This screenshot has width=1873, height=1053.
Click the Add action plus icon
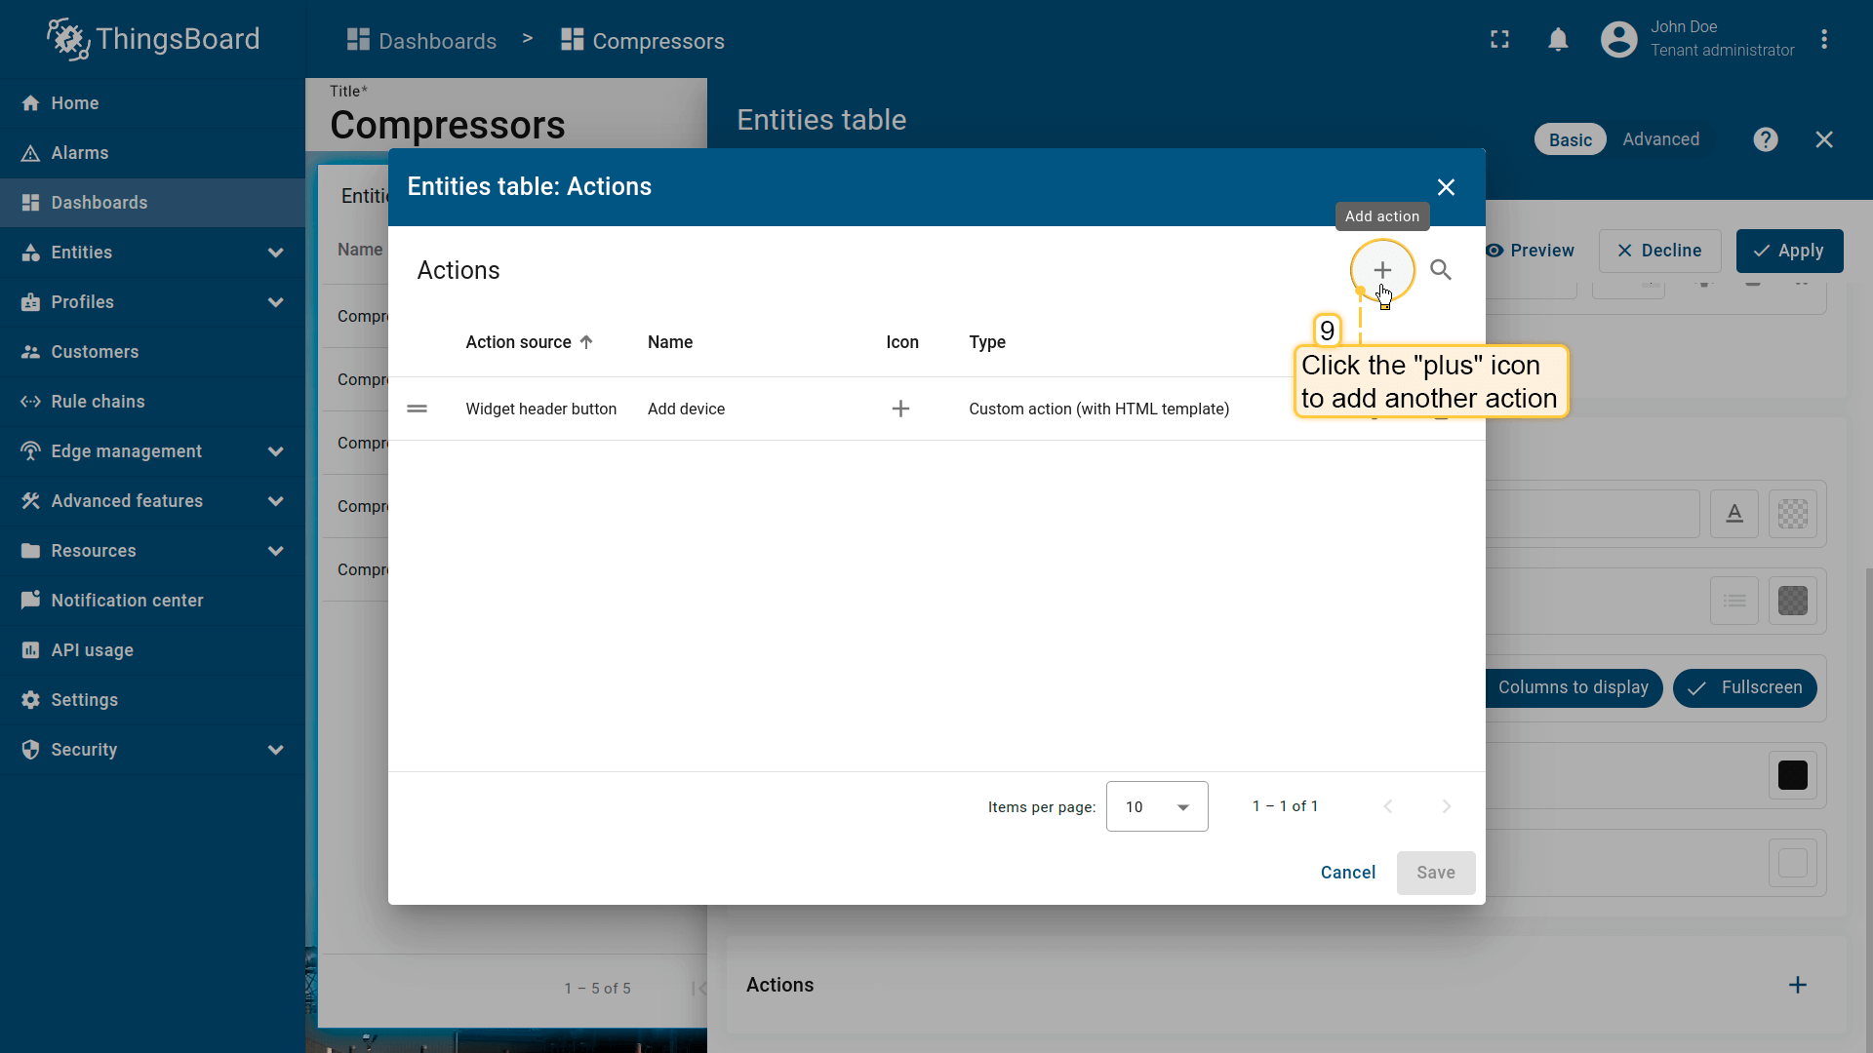point(1381,270)
